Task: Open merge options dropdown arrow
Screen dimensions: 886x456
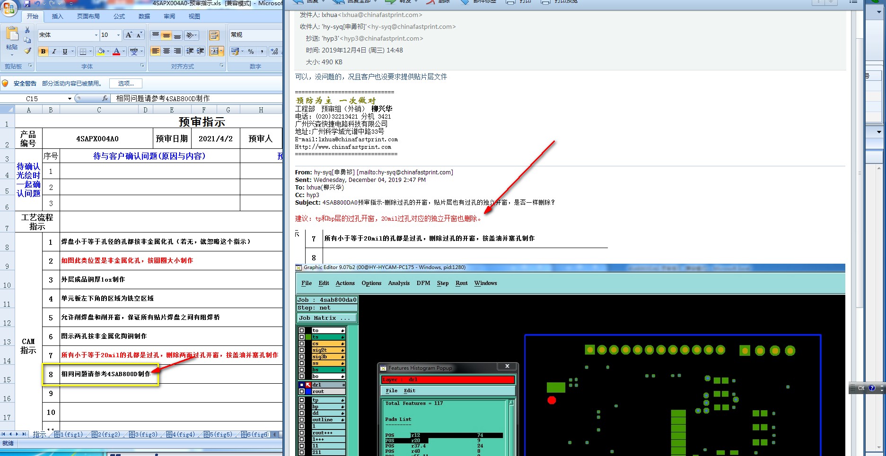Action: pyautogui.click(x=221, y=51)
